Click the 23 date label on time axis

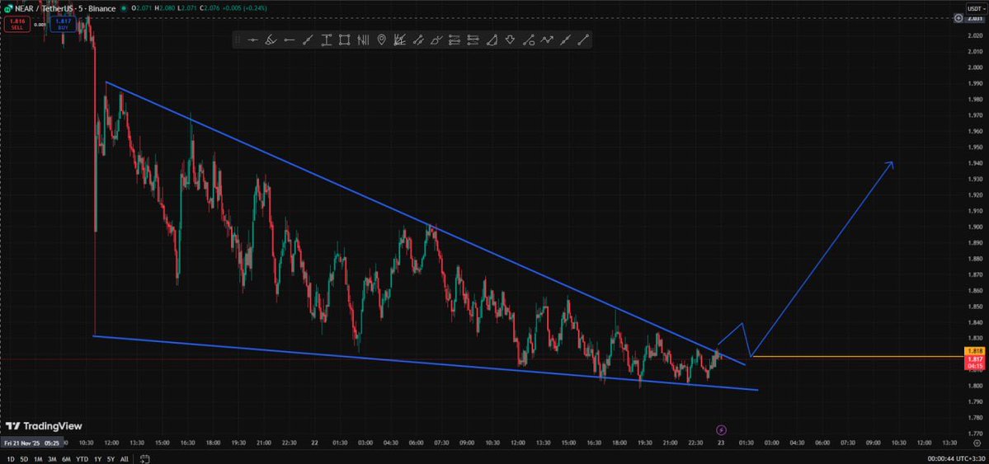722,443
